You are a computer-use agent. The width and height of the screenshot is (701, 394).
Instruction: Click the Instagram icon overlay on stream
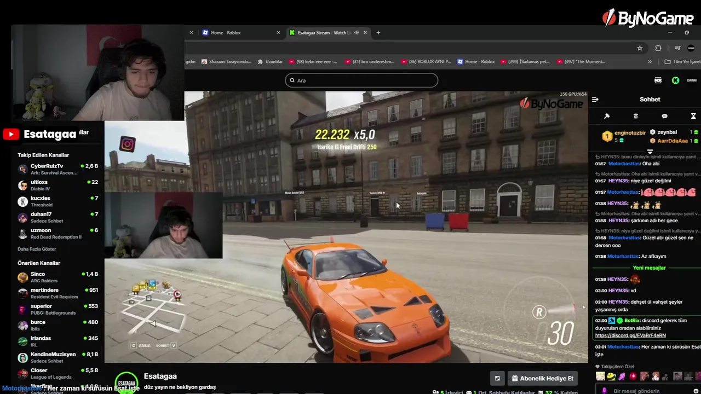[127, 144]
